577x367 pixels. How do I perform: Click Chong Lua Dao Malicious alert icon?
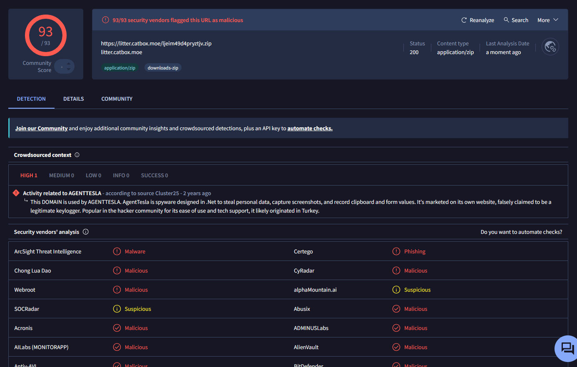117,270
